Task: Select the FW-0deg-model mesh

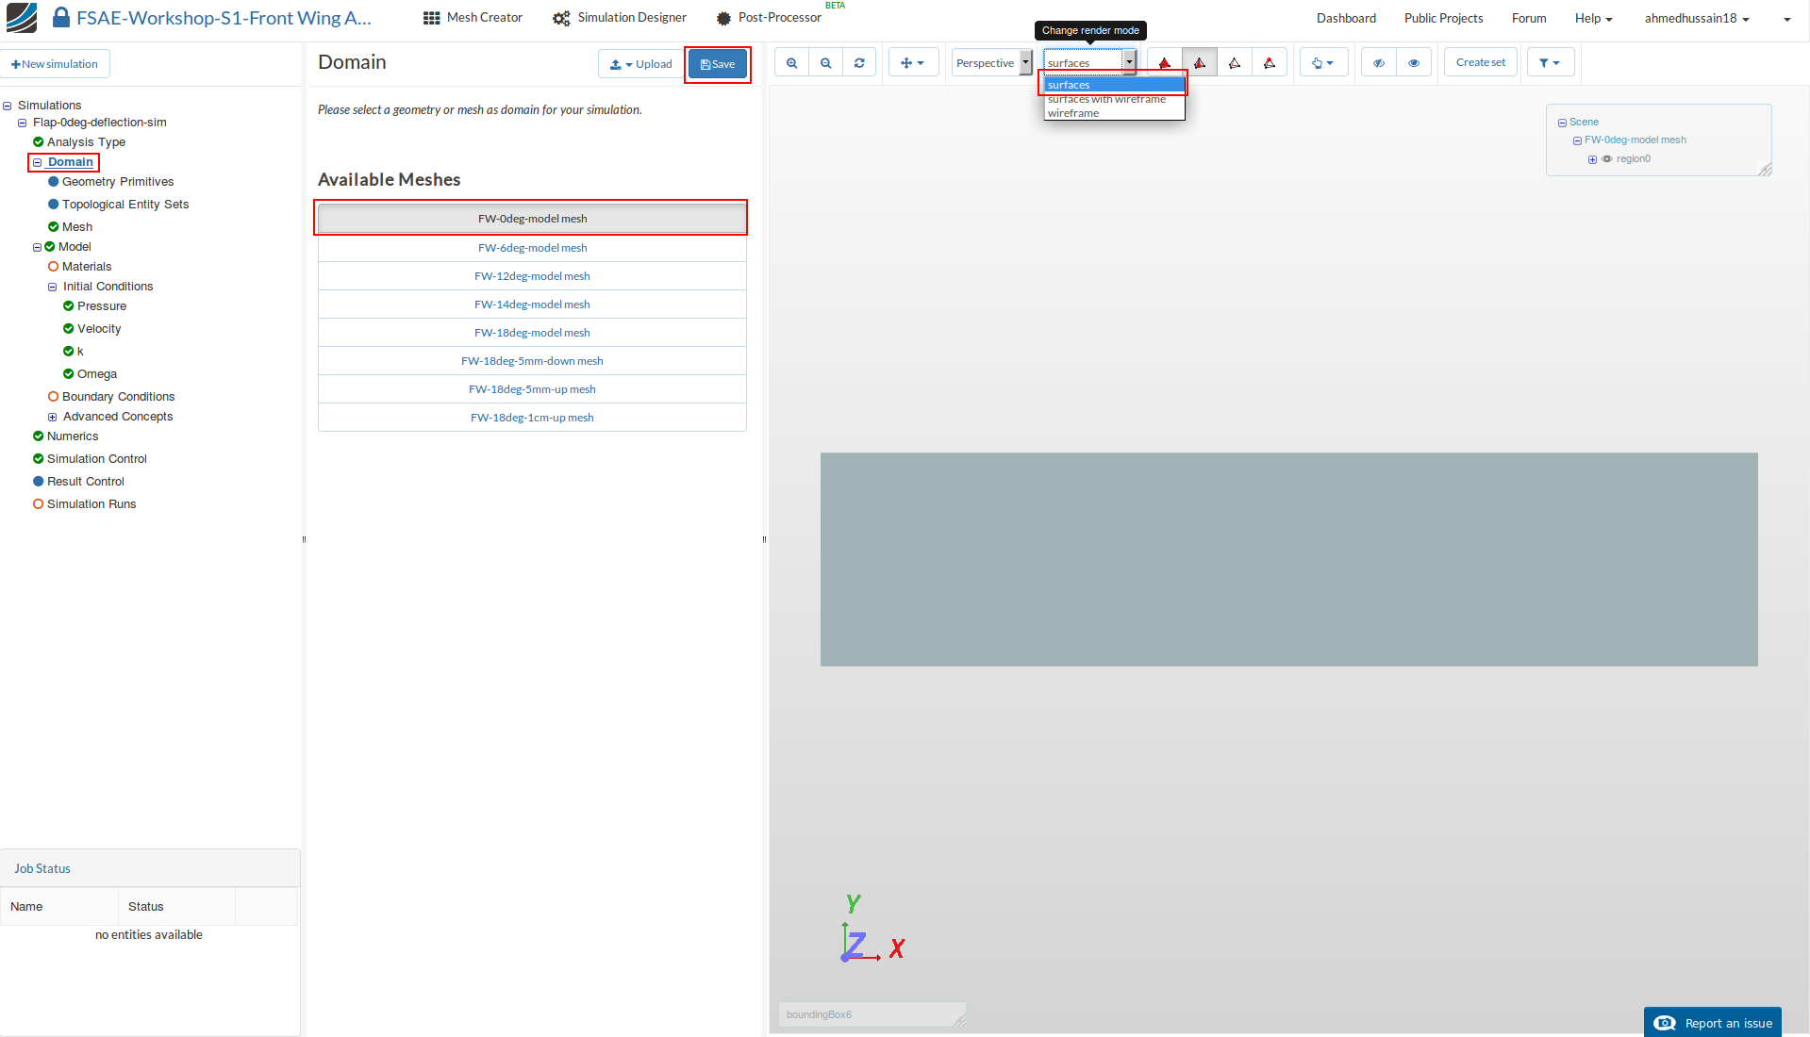Action: pos(532,219)
